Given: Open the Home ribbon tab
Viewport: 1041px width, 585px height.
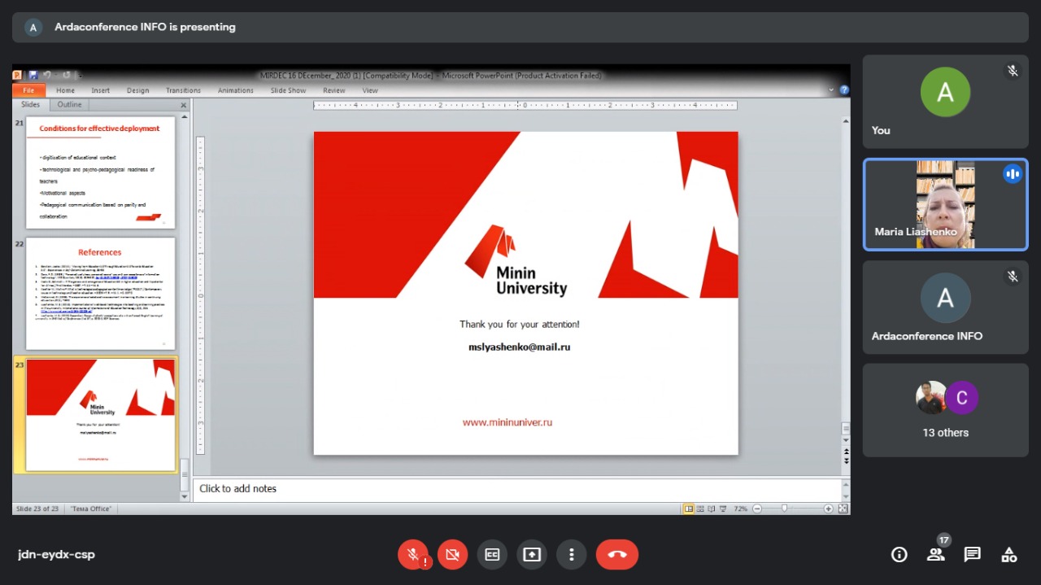Looking at the screenshot, I should point(65,90).
